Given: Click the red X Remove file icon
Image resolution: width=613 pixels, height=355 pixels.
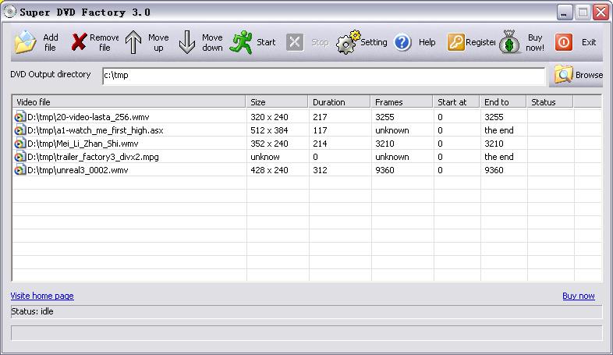Looking at the screenshot, I should [x=79, y=42].
